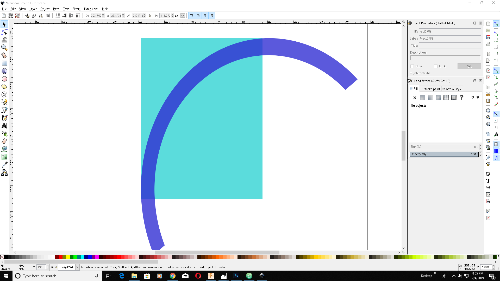Viewport: 500px width, 281px height.
Task: Select the Node edit tool
Action: (x=4, y=32)
